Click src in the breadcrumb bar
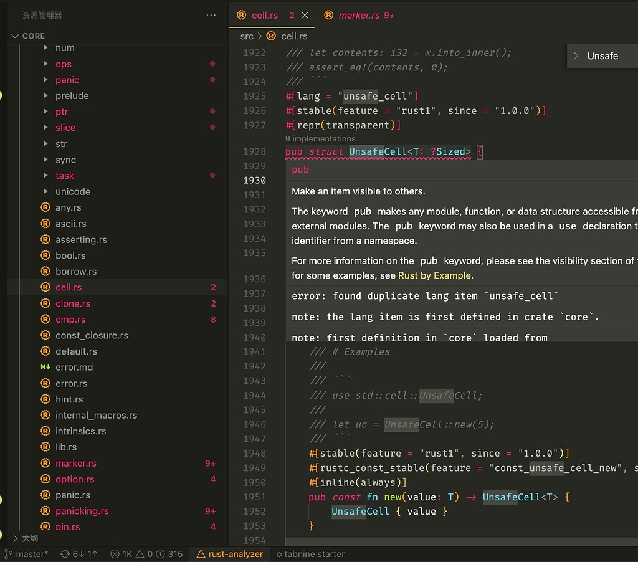The width and height of the screenshot is (638, 562). (x=245, y=36)
